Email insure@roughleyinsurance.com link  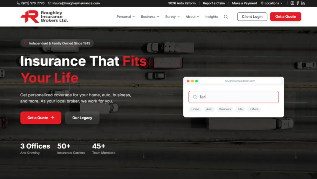(x=76, y=3)
